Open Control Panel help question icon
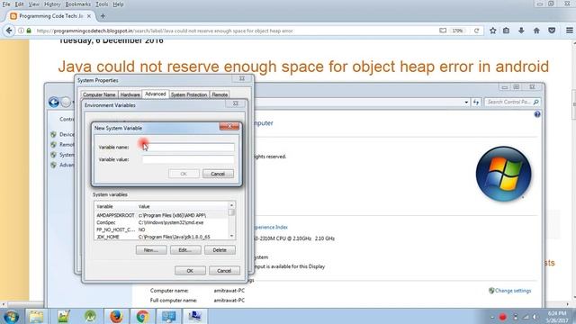The width and height of the screenshot is (576, 324). (x=537, y=114)
